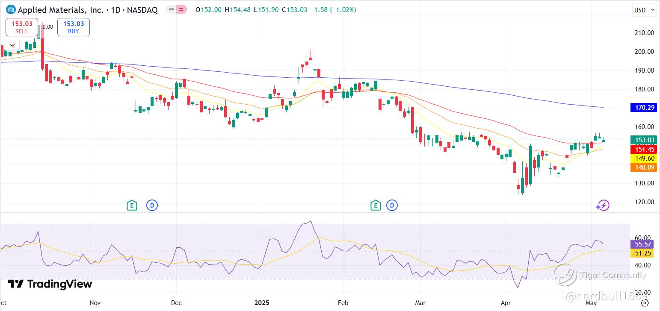The width and height of the screenshot is (660, 311).
Task: Click the 130.00 price scale label
Action: (x=645, y=183)
